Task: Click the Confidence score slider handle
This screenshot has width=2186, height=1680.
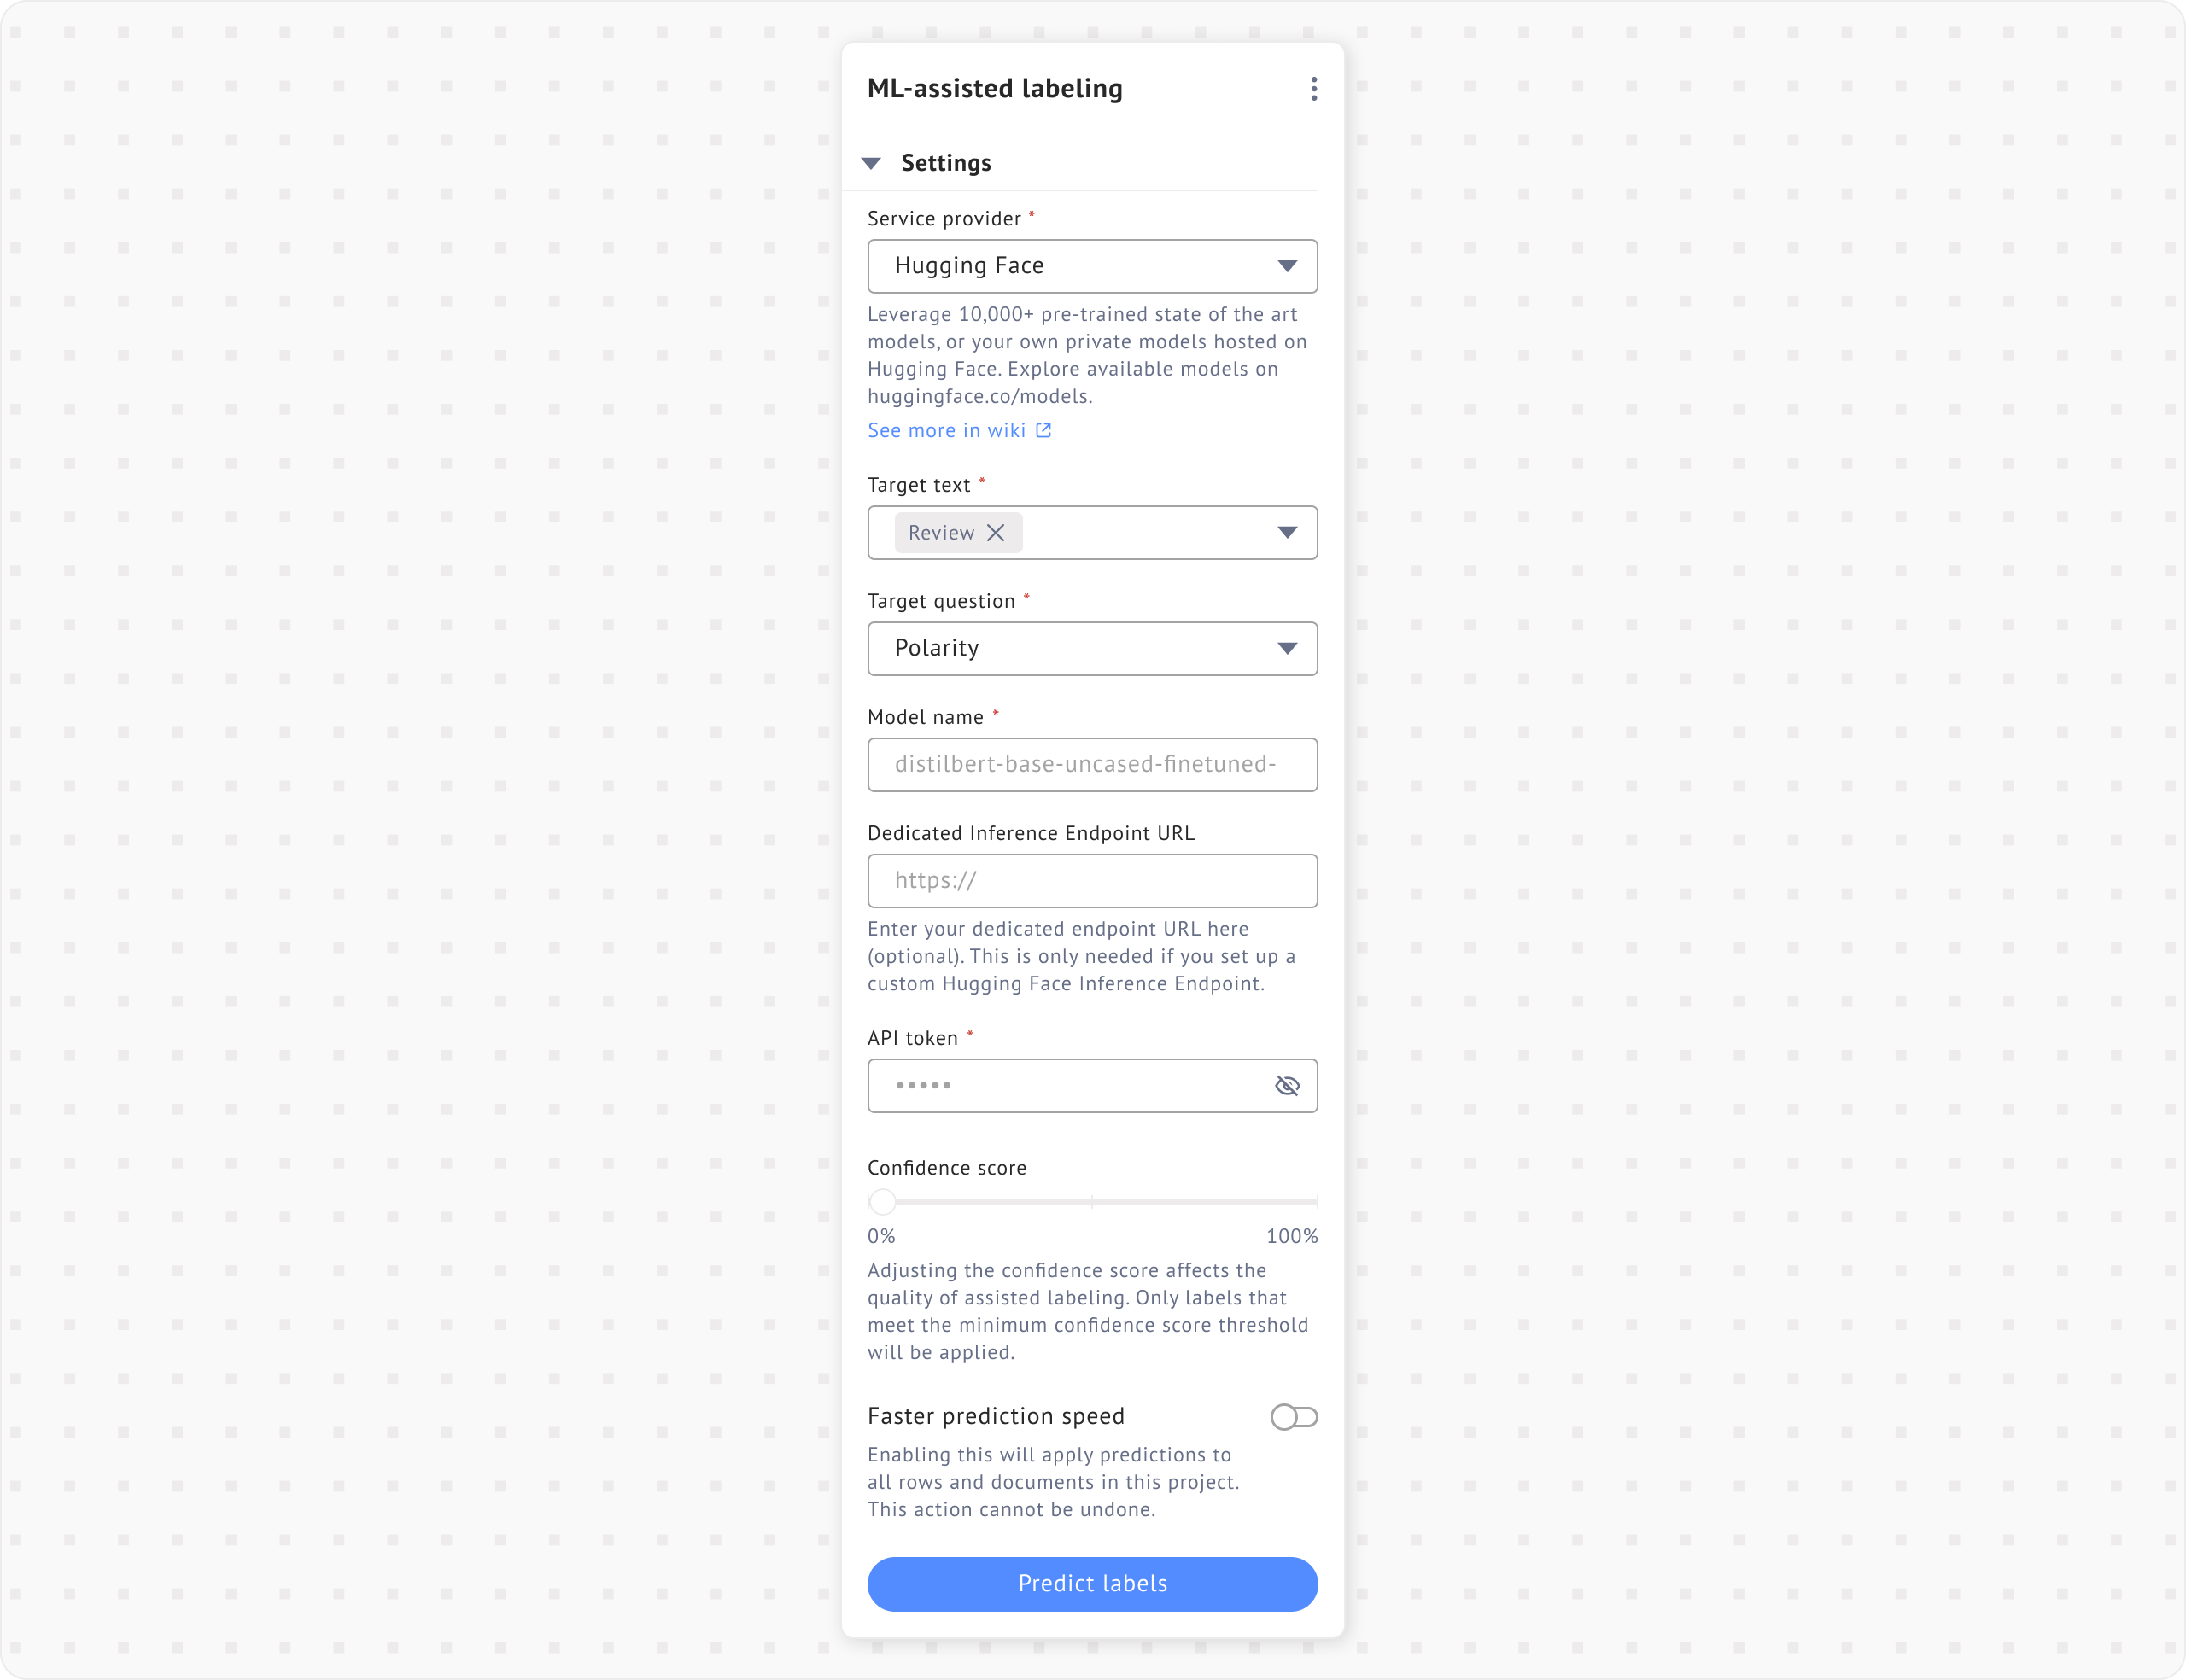Action: [x=882, y=1201]
